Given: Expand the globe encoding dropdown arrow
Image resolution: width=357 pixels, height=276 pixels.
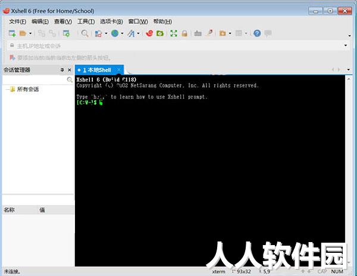Looking at the screenshot, I should 122,34.
